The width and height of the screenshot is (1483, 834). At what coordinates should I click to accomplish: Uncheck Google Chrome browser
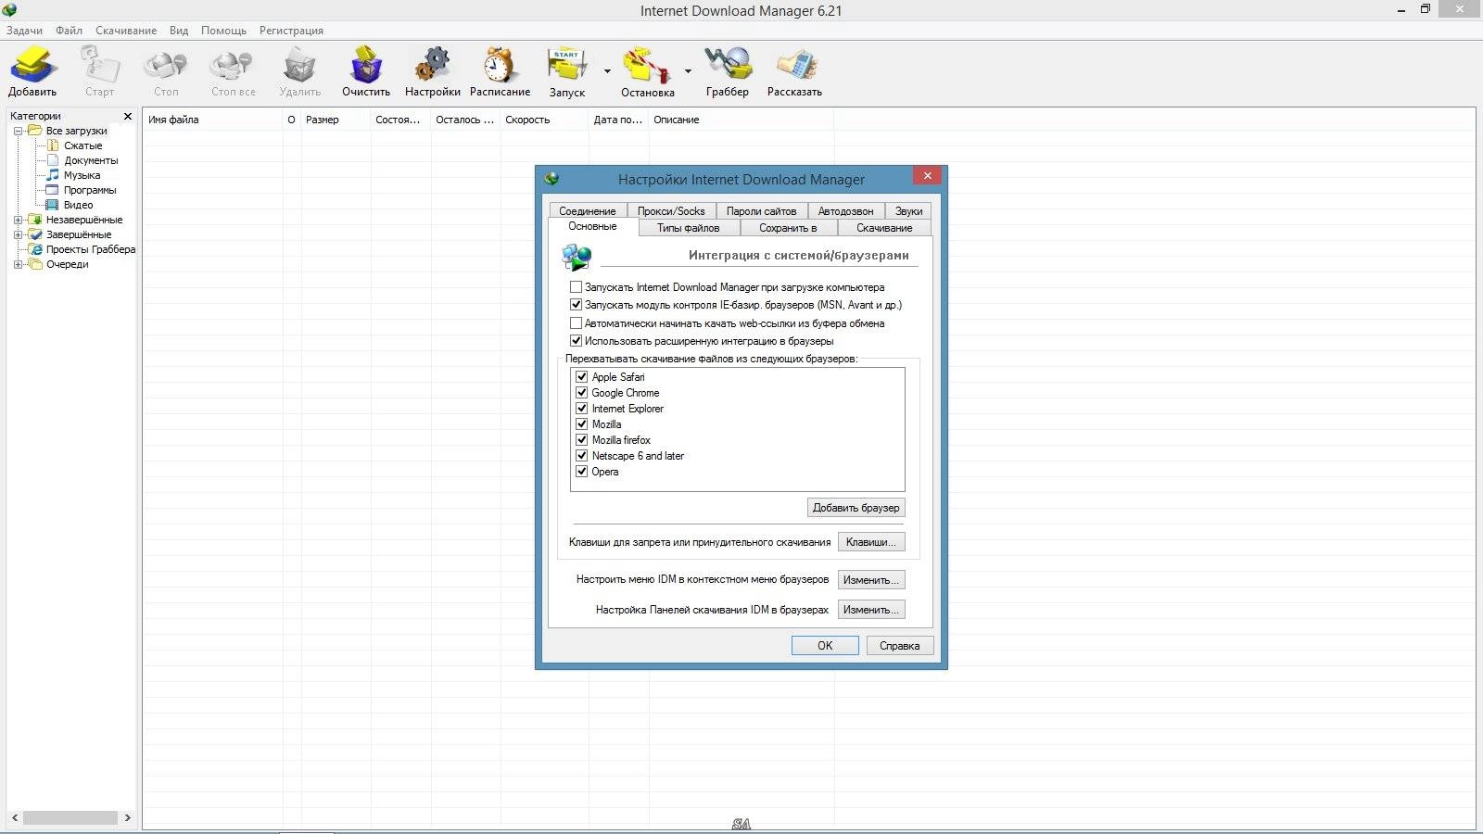click(582, 393)
